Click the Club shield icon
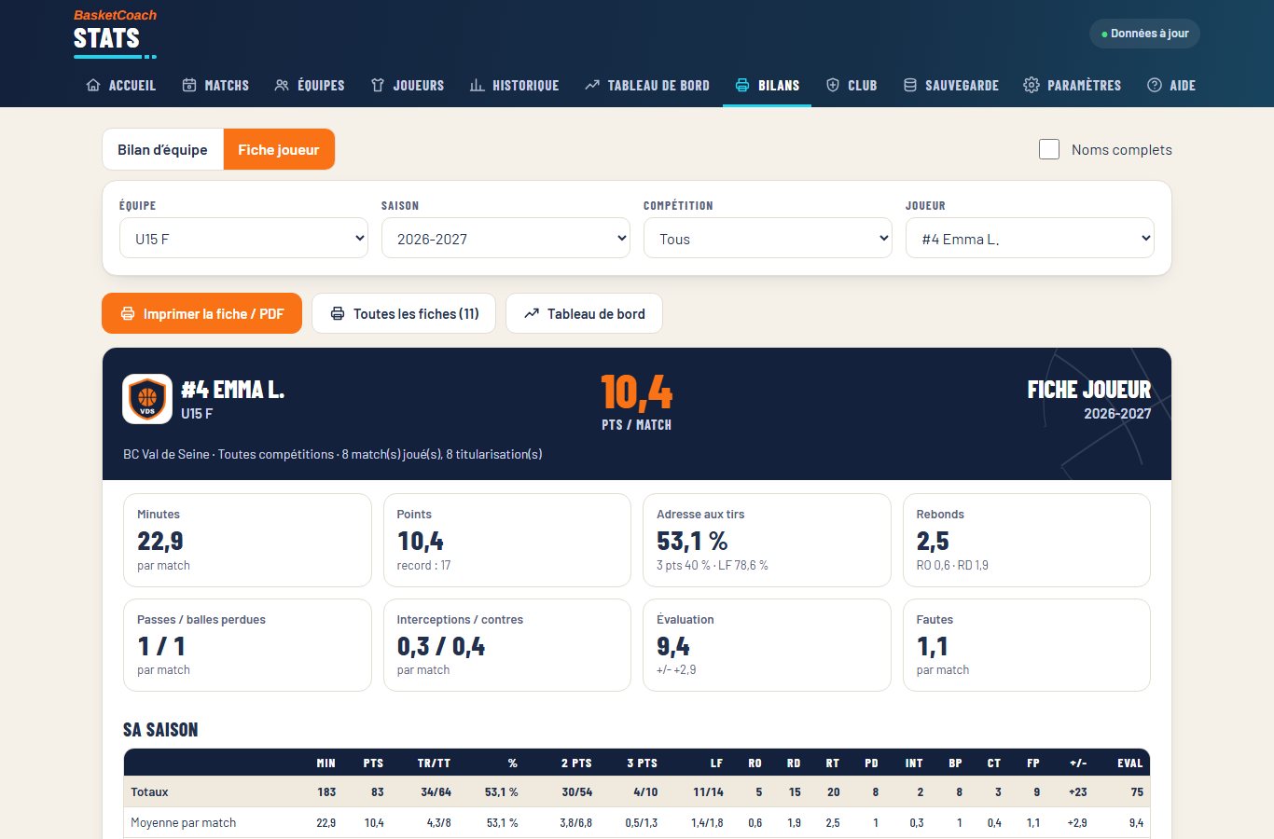 (833, 85)
